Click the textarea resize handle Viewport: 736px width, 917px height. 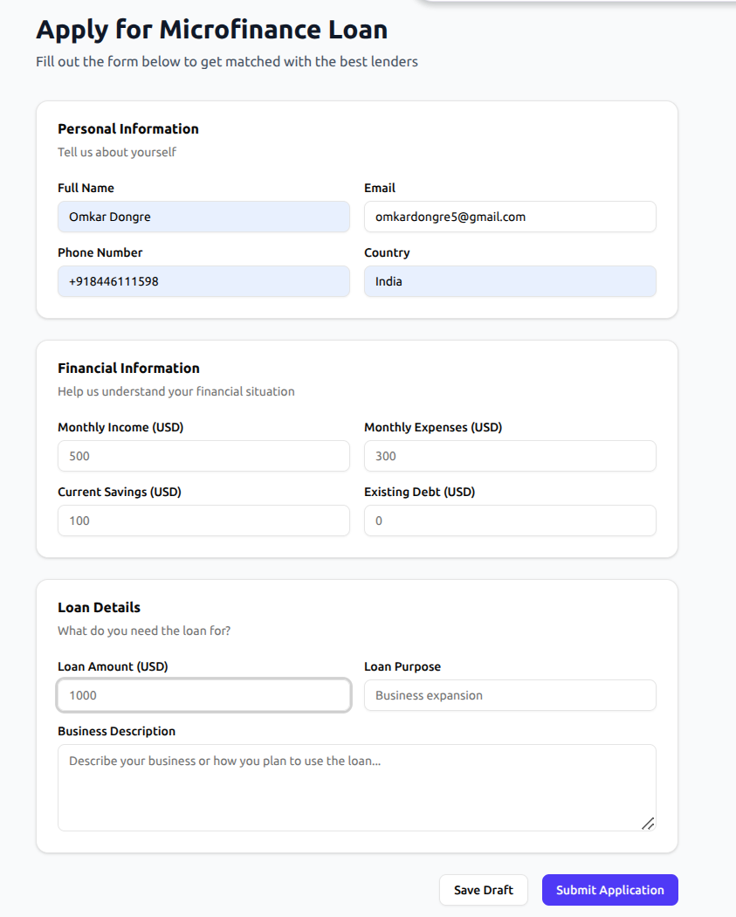647,823
